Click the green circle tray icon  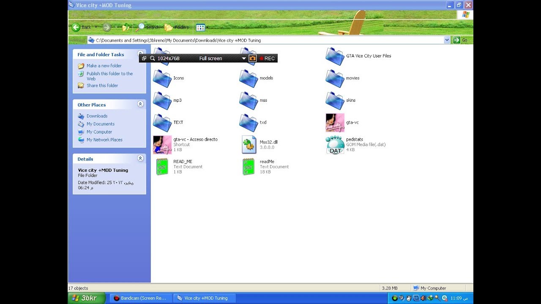pos(395,298)
